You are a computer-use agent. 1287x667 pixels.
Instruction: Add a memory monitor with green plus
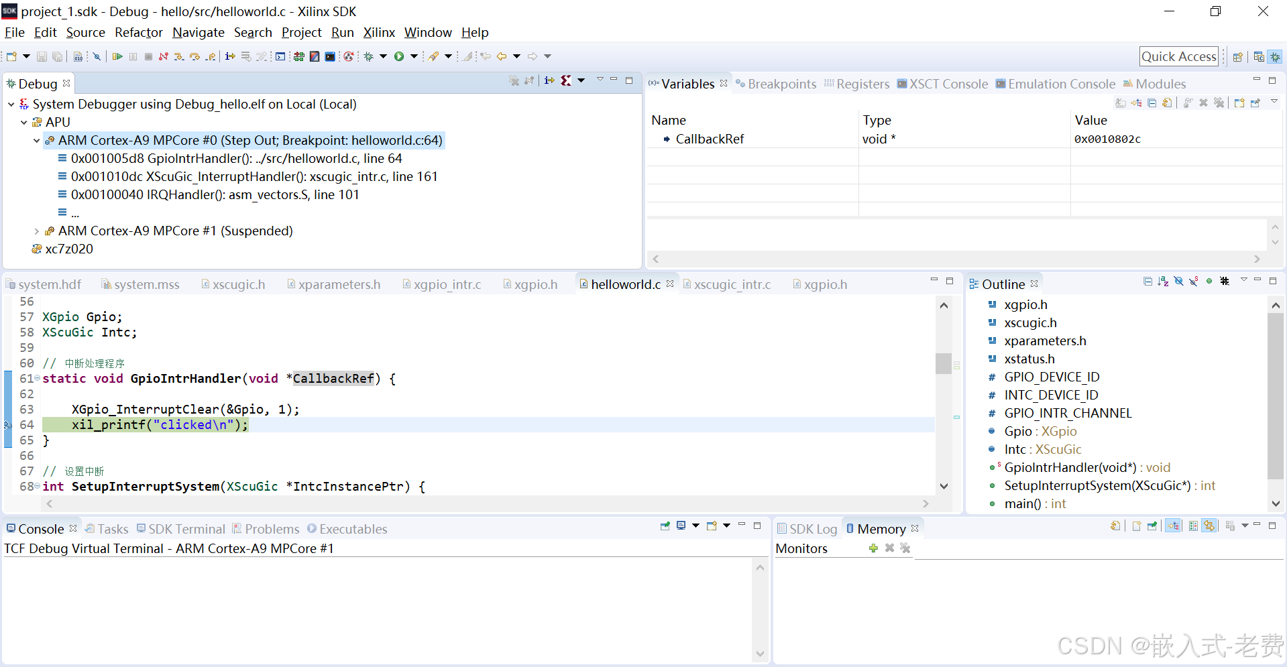pos(873,548)
